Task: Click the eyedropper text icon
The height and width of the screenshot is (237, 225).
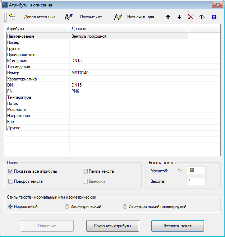Action: (69, 17)
